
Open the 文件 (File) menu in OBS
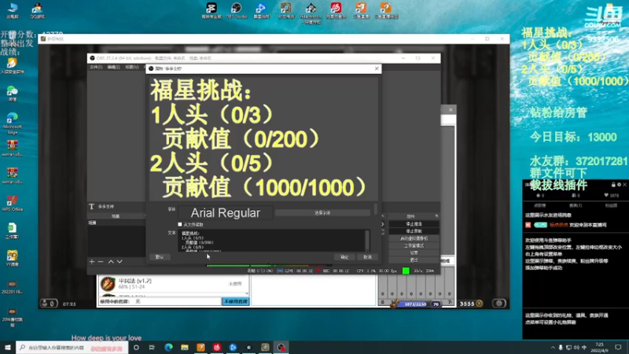click(x=96, y=67)
